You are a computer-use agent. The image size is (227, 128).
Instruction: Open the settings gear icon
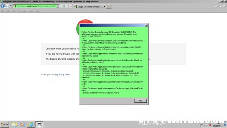coord(224,6)
